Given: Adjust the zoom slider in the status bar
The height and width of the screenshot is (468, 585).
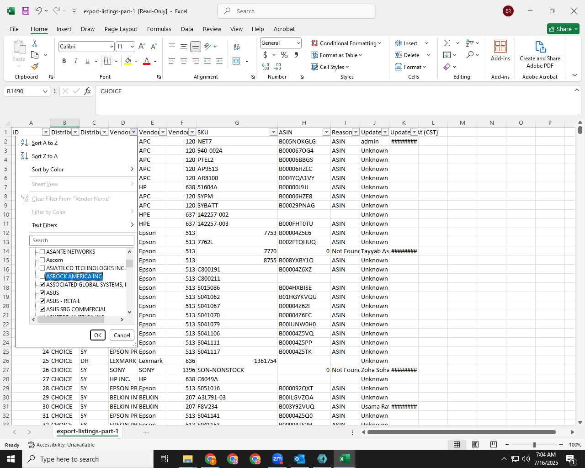Looking at the screenshot, I should point(534,445).
